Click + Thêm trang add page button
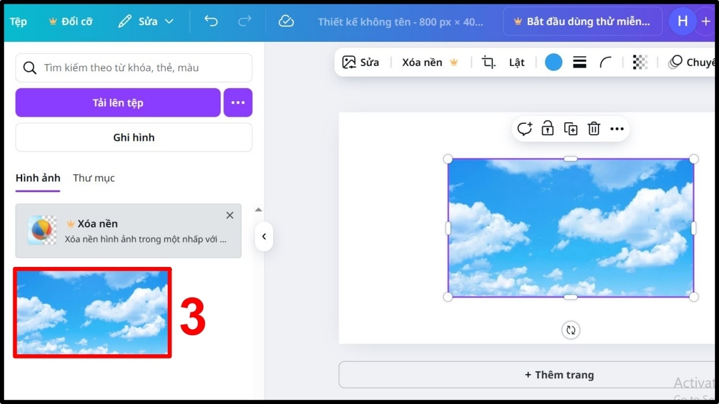The image size is (719, 404). 559,375
